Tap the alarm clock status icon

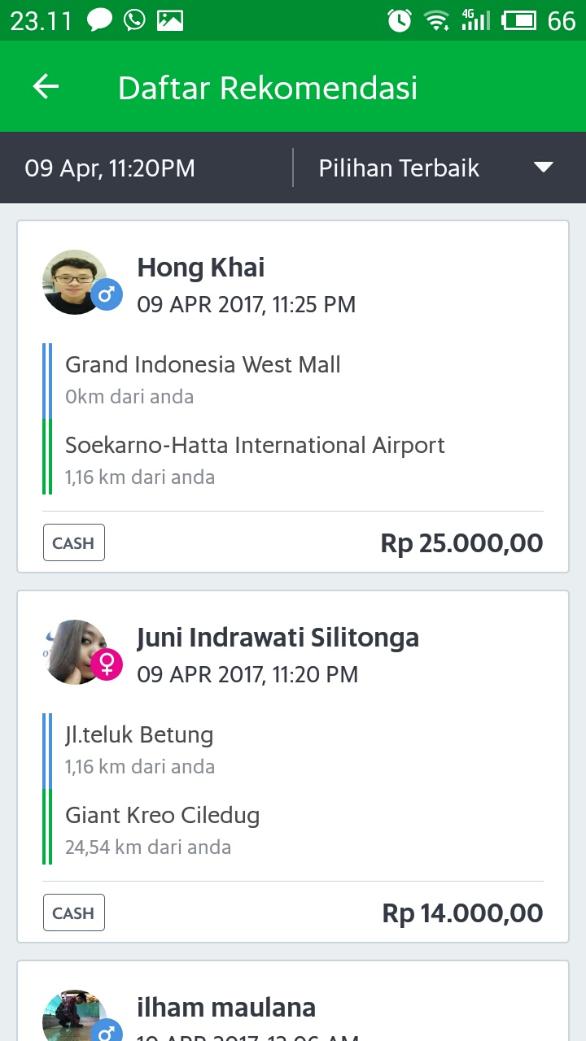(x=399, y=20)
